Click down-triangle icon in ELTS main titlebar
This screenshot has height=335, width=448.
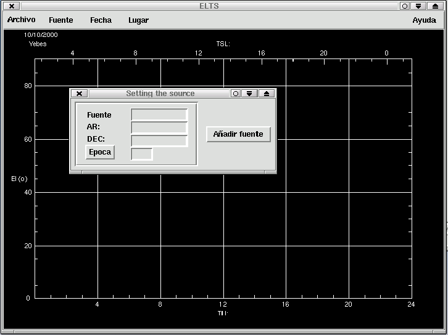coord(418,6)
